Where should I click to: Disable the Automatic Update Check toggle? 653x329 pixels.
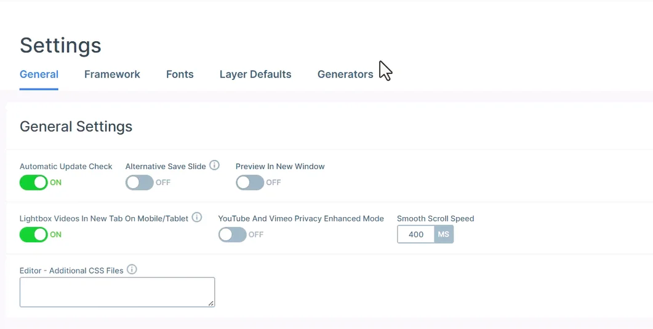click(34, 183)
